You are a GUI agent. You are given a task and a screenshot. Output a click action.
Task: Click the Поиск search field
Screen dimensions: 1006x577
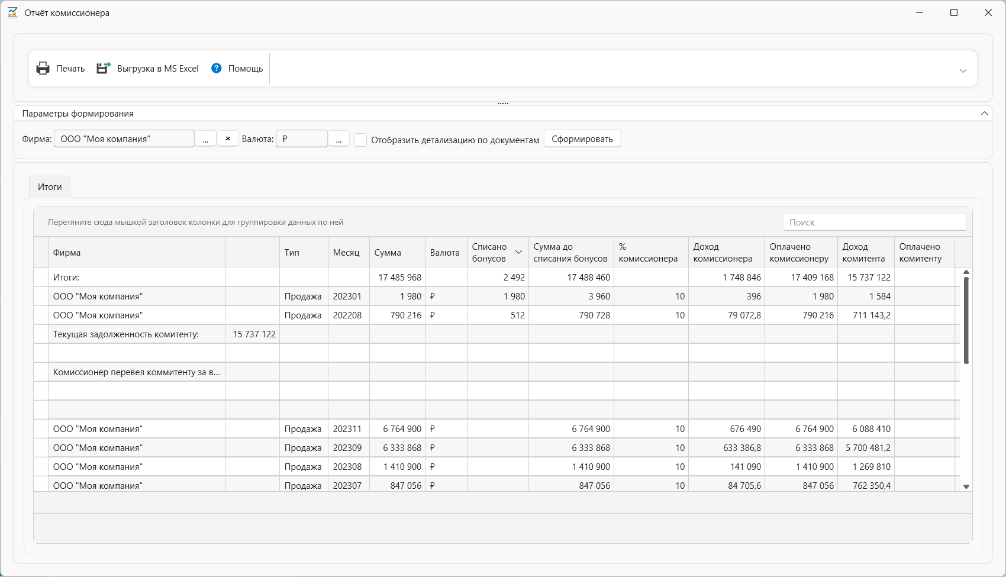pos(875,223)
